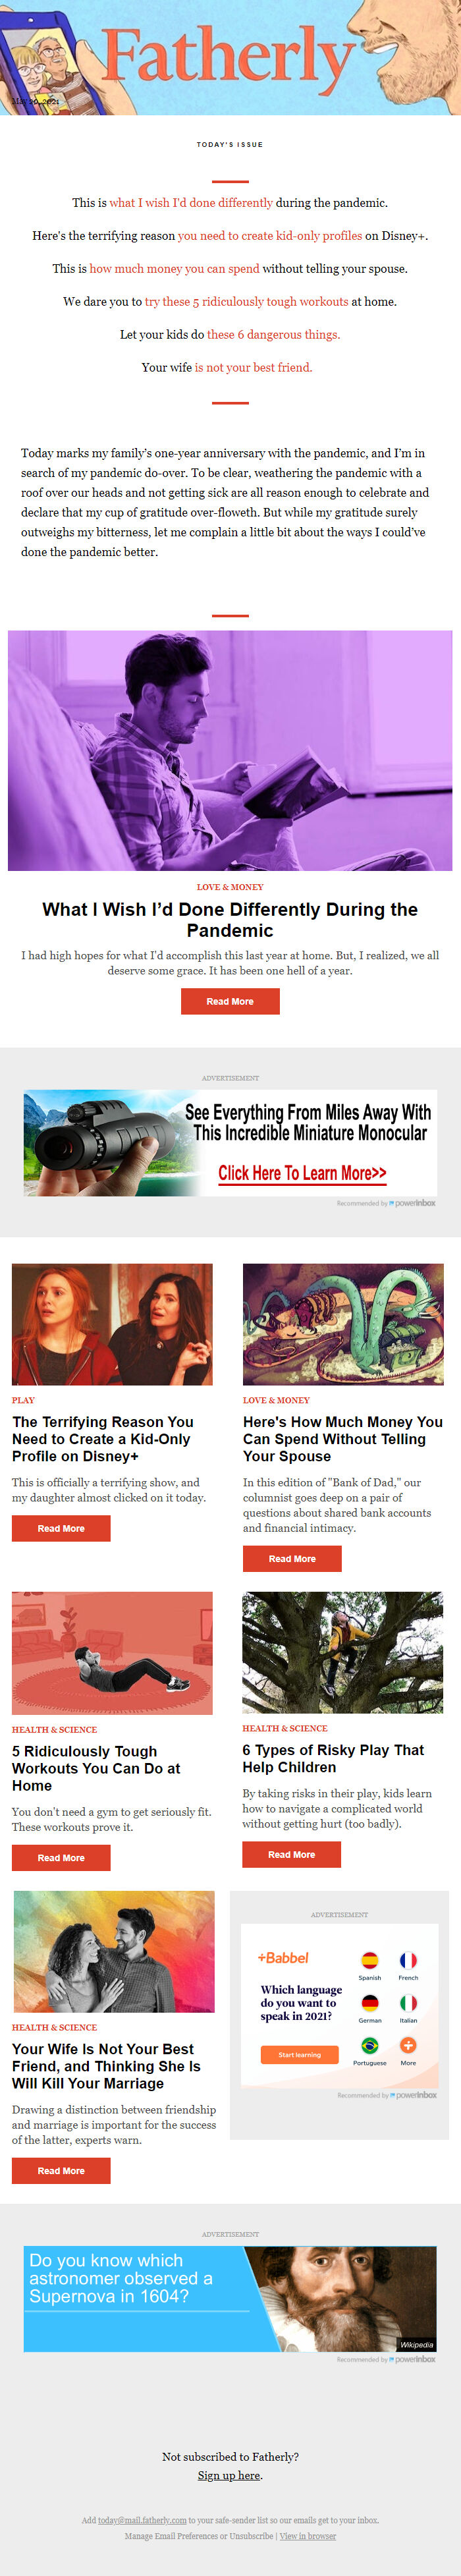Click the +Babbel logo
461x2576 pixels.
283,1958
